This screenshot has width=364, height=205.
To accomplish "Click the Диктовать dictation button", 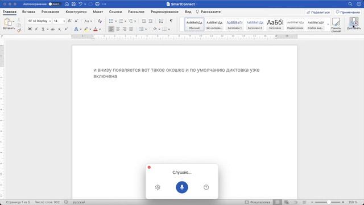I will (354, 24).
